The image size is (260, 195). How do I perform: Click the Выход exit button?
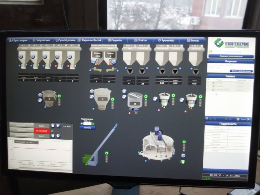(x=193, y=40)
